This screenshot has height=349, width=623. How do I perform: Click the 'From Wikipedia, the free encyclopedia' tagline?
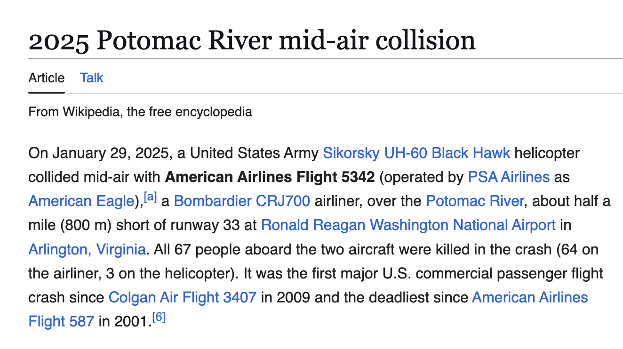click(x=140, y=112)
